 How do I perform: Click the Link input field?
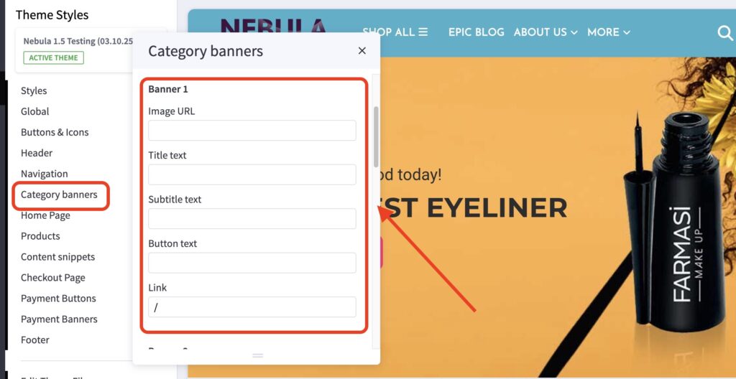click(252, 307)
